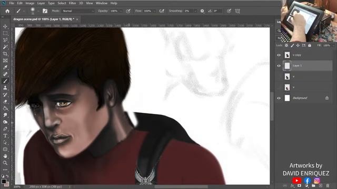Image resolution: width=337 pixels, height=189 pixels.
Task: Select the Clone Stamp tool
Action: tap(5, 88)
